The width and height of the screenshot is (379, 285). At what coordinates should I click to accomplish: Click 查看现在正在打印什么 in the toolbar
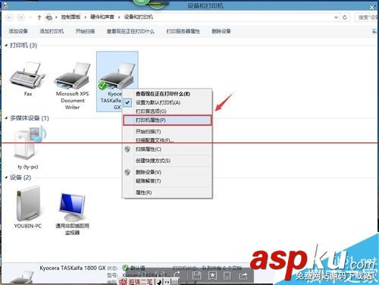tap(130, 31)
